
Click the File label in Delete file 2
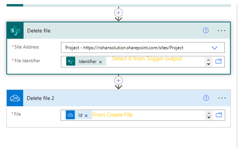pyautogui.click(x=17, y=114)
